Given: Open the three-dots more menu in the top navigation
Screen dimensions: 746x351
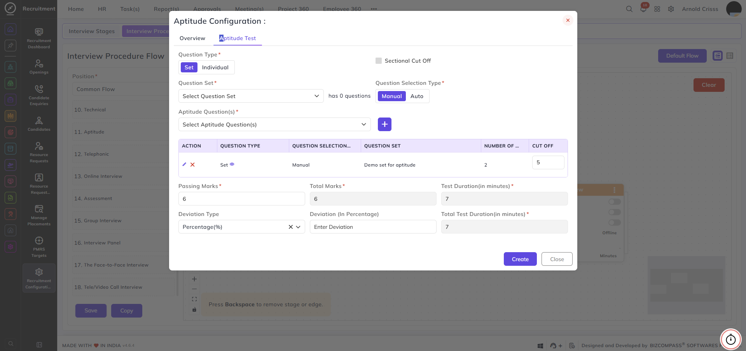Looking at the screenshot, I should [374, 9].
